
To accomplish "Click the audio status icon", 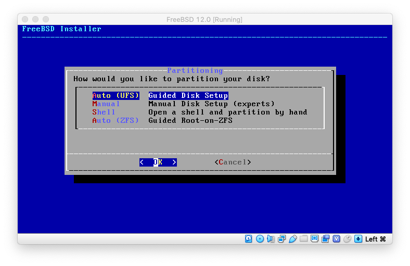I will (x=271, y=239).
